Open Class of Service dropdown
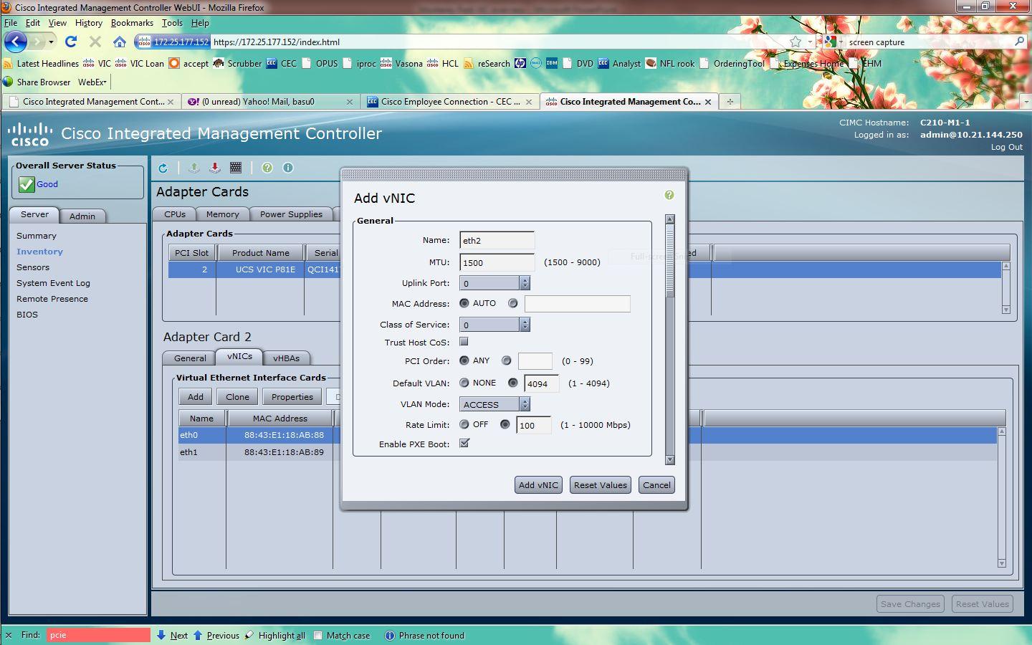The image size is (1032, 645). point(494,325)
